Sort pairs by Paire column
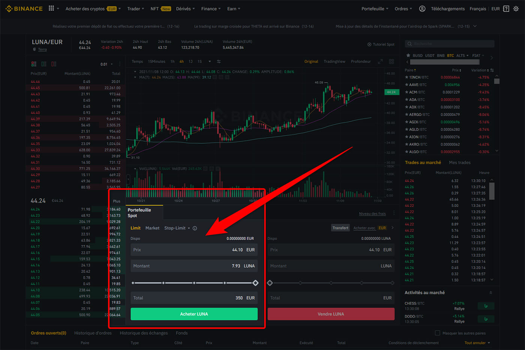525x350 pixels. coord(411,70)
